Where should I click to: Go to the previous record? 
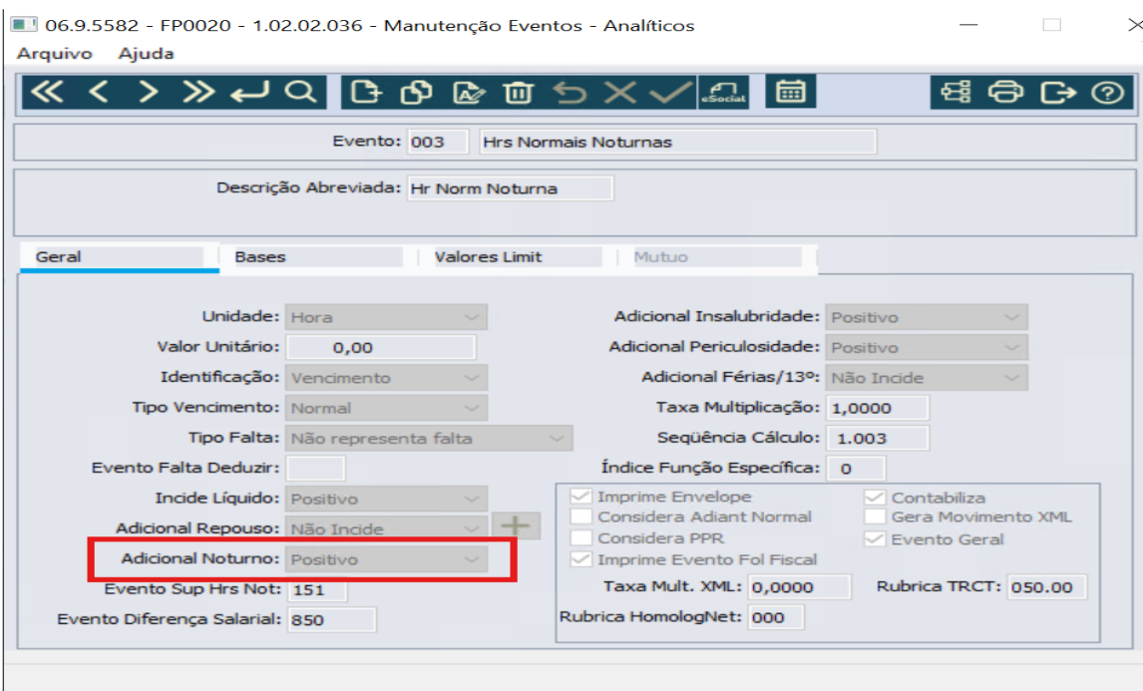click(x=99, y=92)
